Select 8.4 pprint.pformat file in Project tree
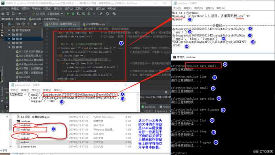Viewport: 275px width, 155px height. [29, 64]
